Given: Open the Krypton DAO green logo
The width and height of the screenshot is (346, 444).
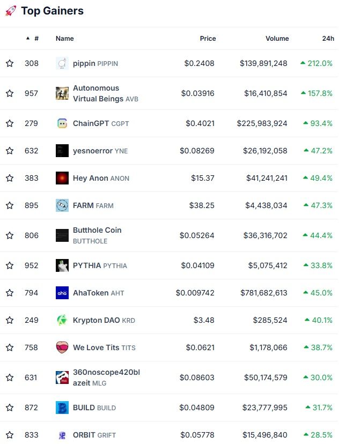Looking at the screenshot, I should coord(62,320).
